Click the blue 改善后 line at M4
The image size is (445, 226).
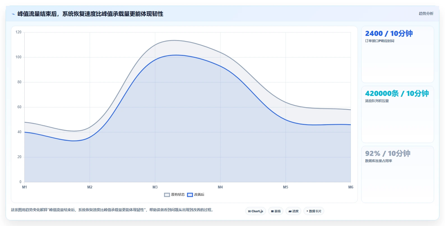coord(220,66)
